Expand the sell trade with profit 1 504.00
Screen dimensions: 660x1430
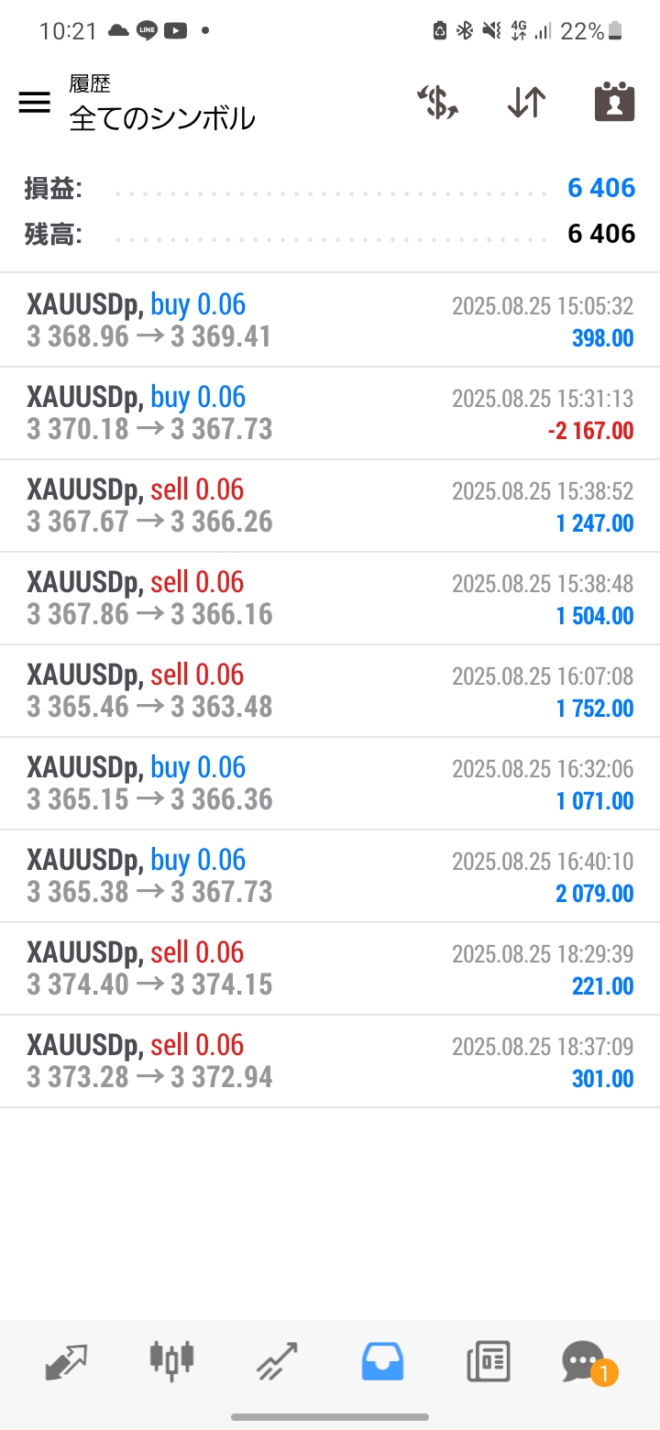330,599
